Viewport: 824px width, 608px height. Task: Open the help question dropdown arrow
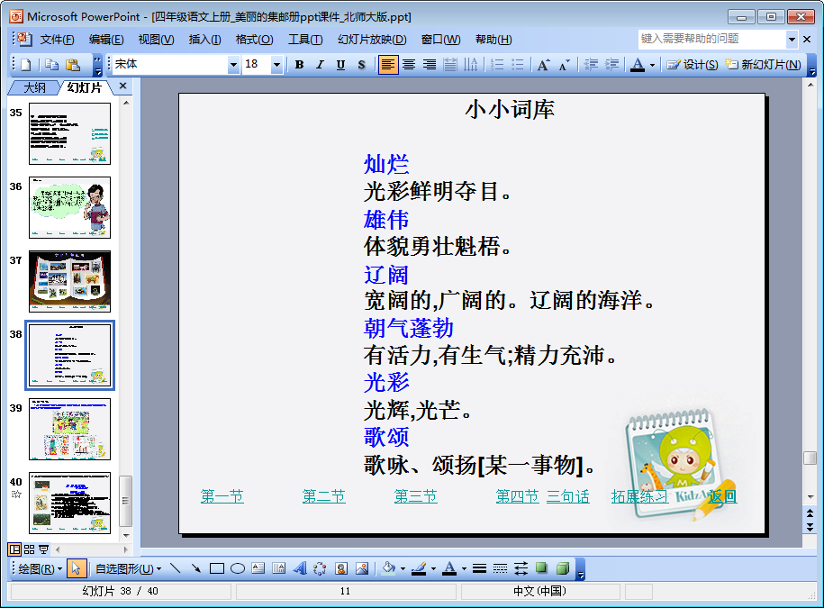pos(792,39)
